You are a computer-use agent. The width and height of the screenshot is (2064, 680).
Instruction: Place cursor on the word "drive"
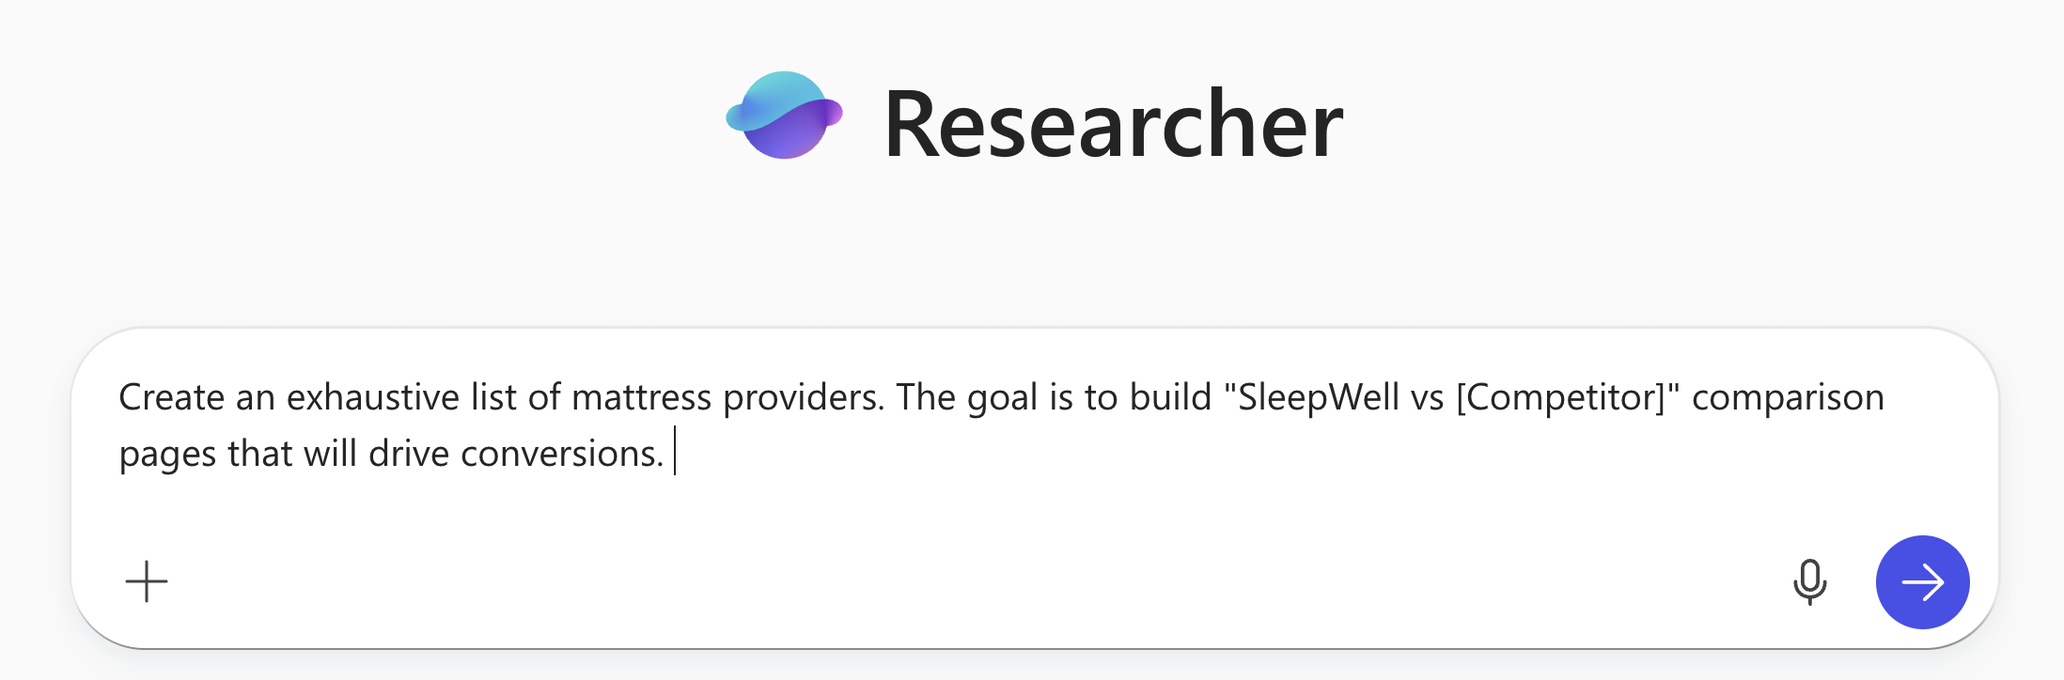pos(409,454)
